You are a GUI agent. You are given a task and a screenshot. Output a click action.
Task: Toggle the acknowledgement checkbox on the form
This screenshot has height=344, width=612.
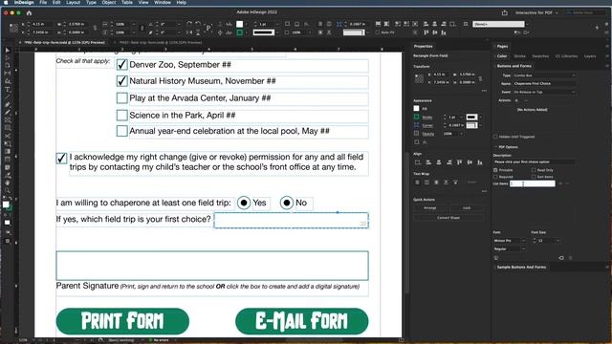pos(61,159)
